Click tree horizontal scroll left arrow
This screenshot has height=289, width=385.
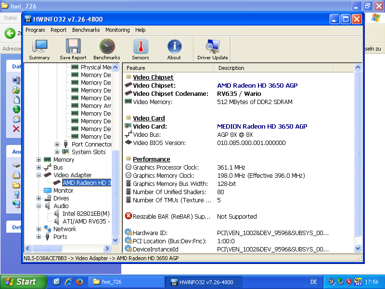[x=28, y=248]
